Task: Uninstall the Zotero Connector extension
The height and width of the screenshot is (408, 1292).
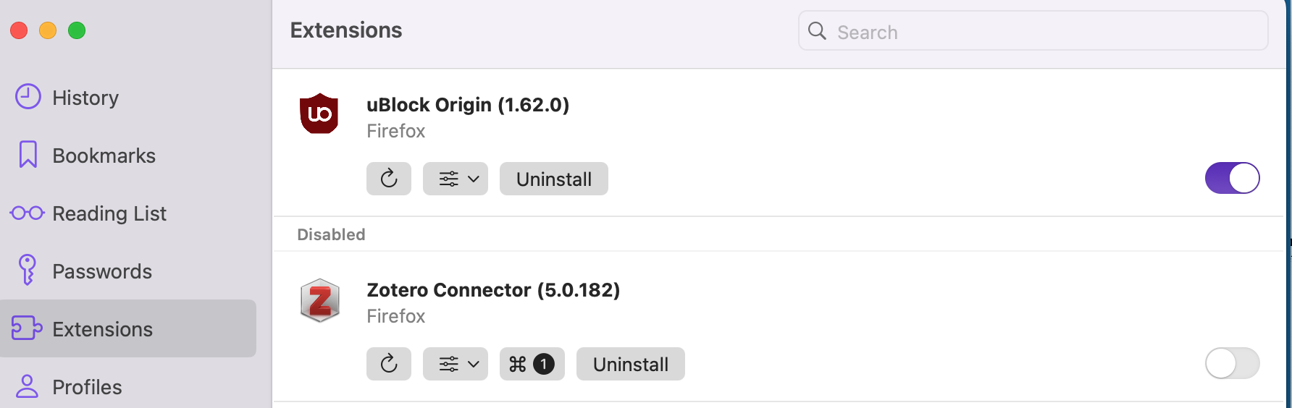Action: [630, 364]
